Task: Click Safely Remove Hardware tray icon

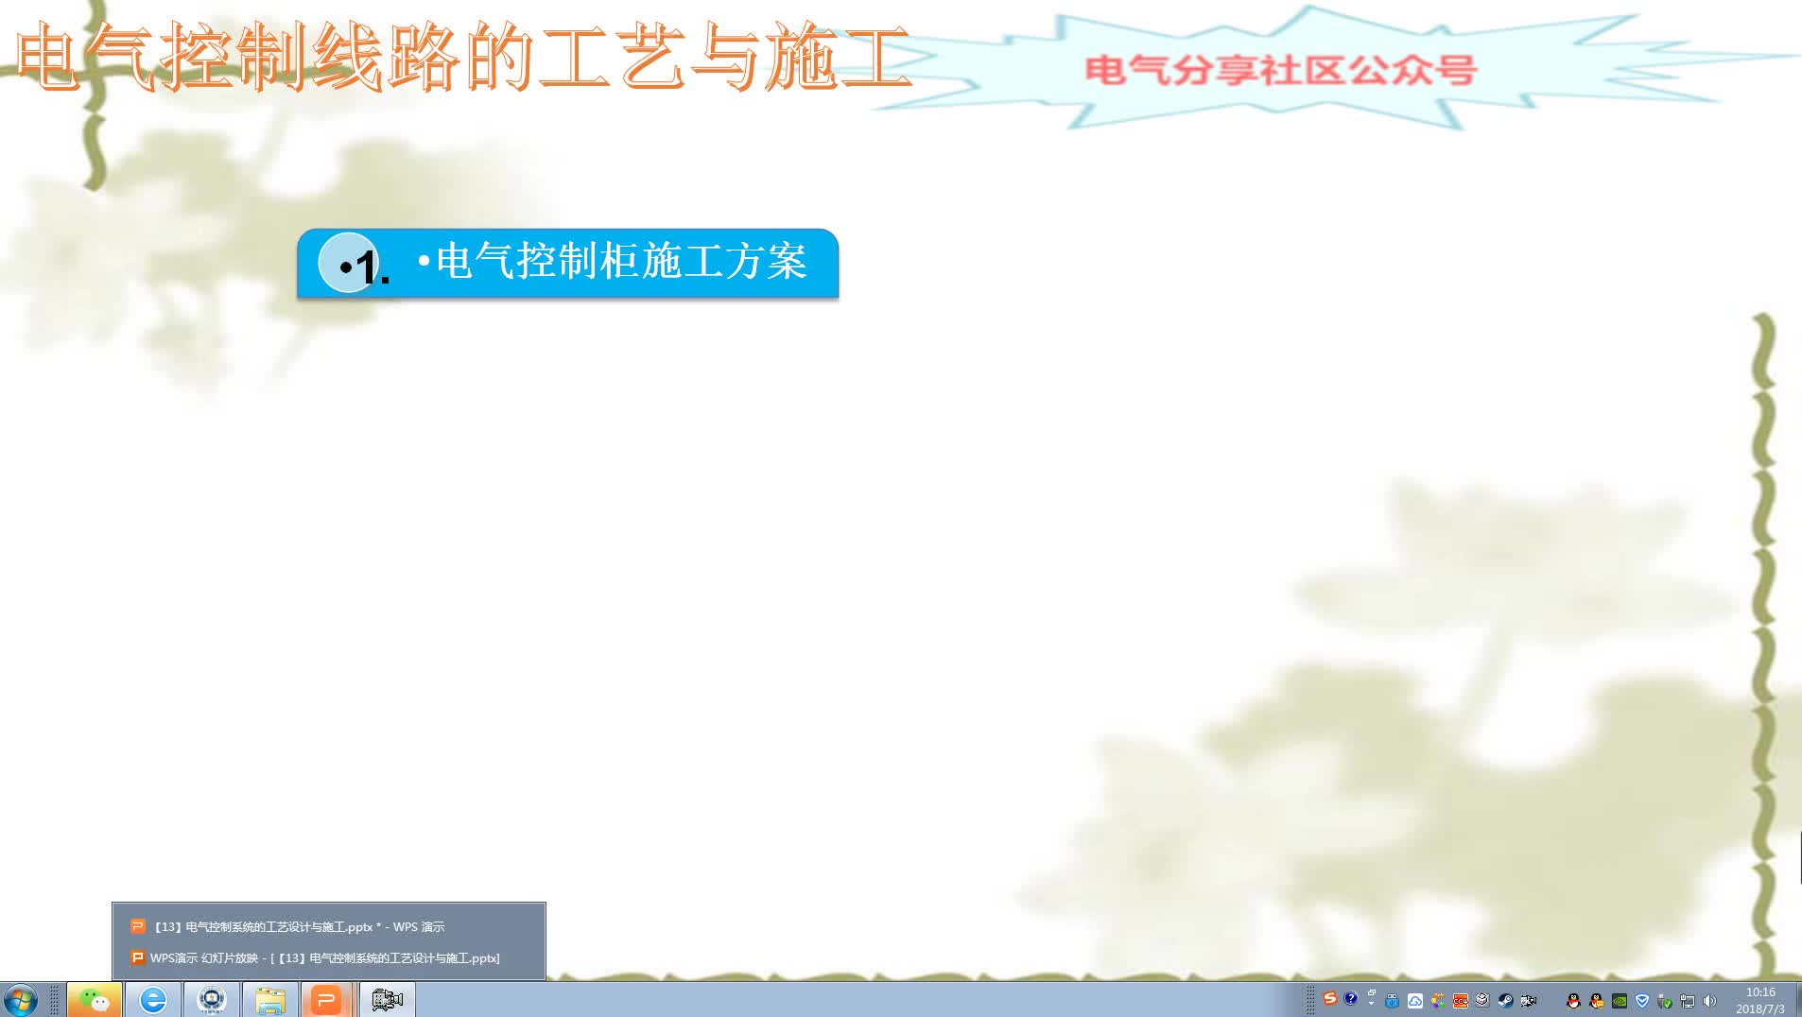Action: tap(1665, 1001)
